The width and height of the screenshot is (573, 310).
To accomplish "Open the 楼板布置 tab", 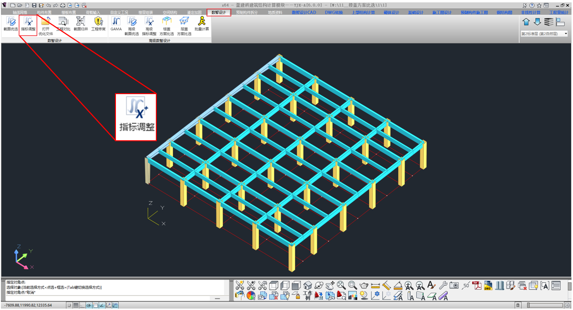I will click(69, 12).
